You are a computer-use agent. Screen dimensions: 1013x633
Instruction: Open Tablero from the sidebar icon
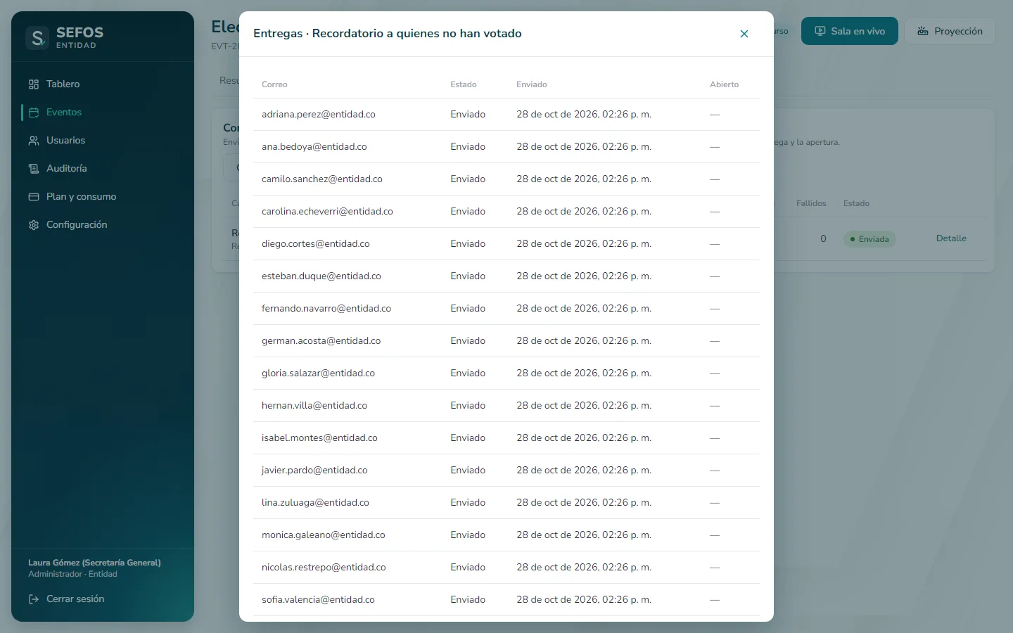[x=34, y=84]
